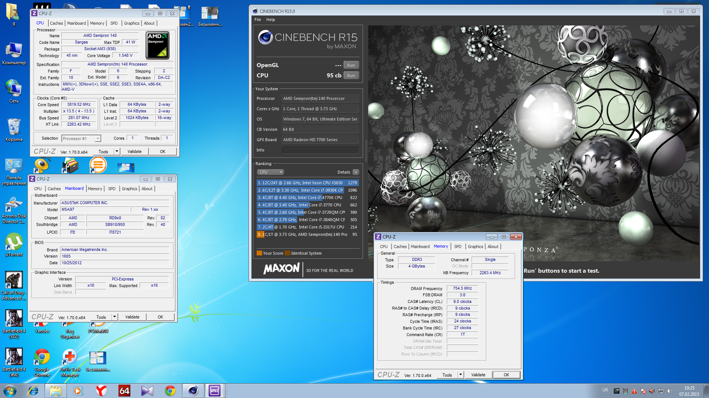709x398 pixels.
Task: Launch Battlefield 4 (x64) desktop shortcut
Action: click(14, 363)
